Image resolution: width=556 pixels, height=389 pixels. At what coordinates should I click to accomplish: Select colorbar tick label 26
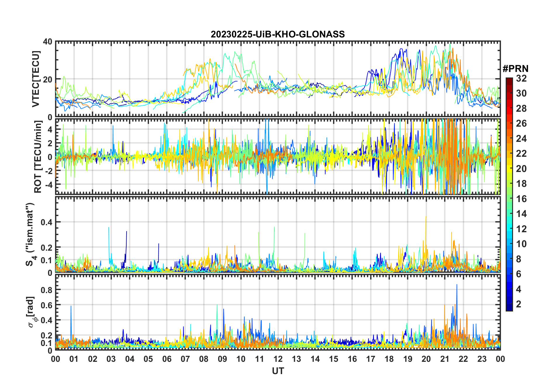click(x=521, y=123)
